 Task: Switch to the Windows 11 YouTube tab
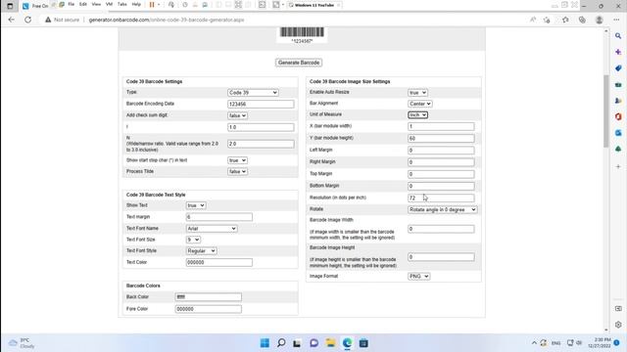pos(313,5)
